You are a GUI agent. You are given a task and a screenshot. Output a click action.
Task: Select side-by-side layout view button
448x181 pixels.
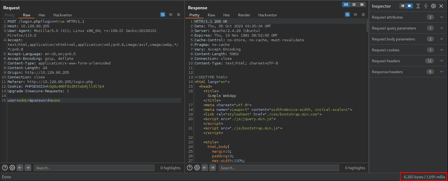pyautogui.click(x=346, y=5)
